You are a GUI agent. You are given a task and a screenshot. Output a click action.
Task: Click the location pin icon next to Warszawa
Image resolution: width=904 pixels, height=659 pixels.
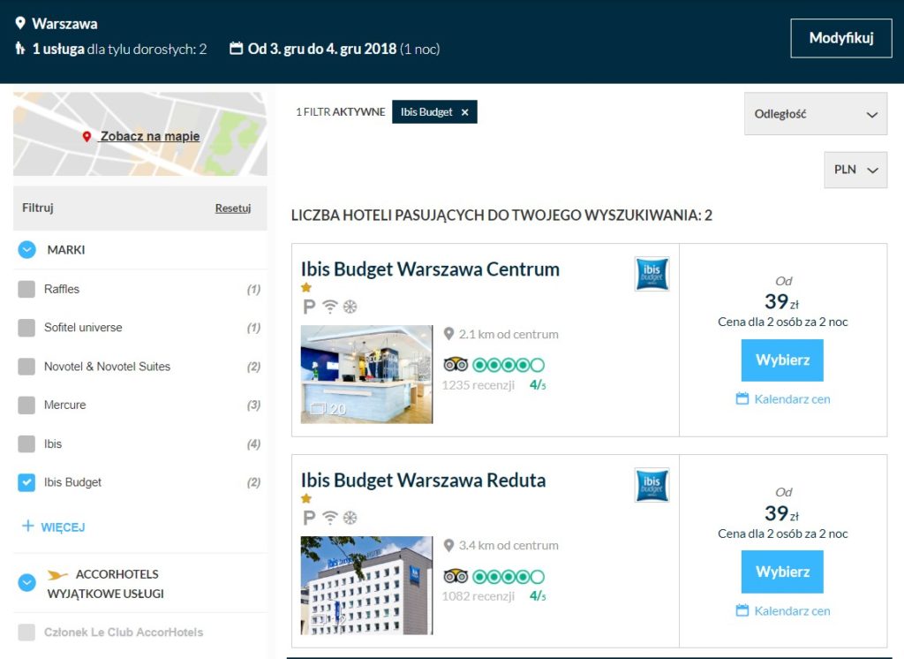pos(20,23)
